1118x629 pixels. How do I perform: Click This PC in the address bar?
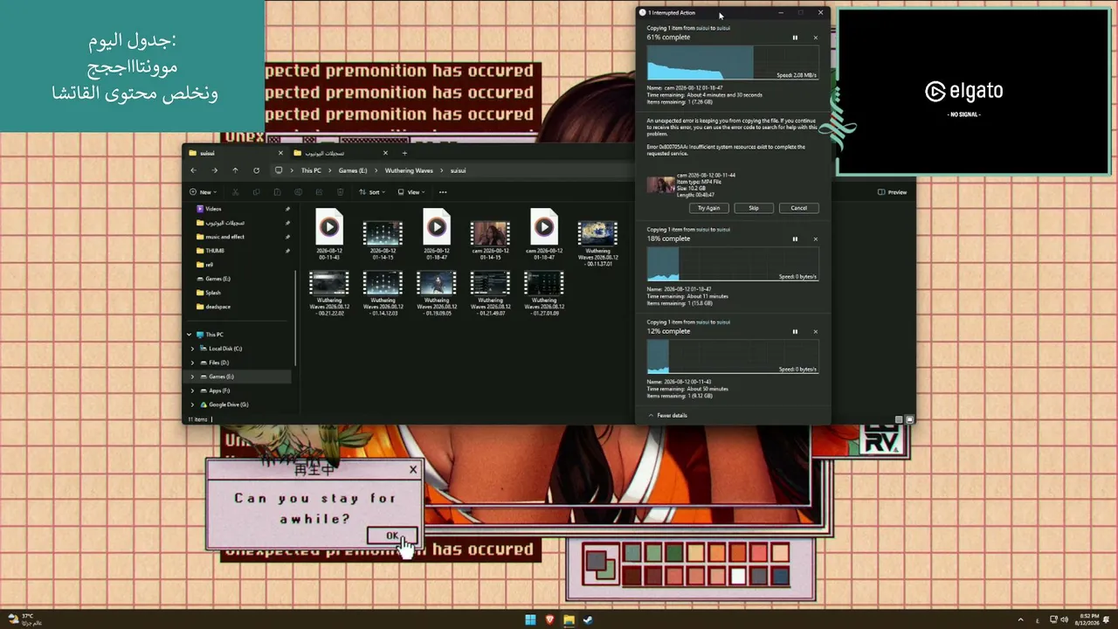click(311, 170)
